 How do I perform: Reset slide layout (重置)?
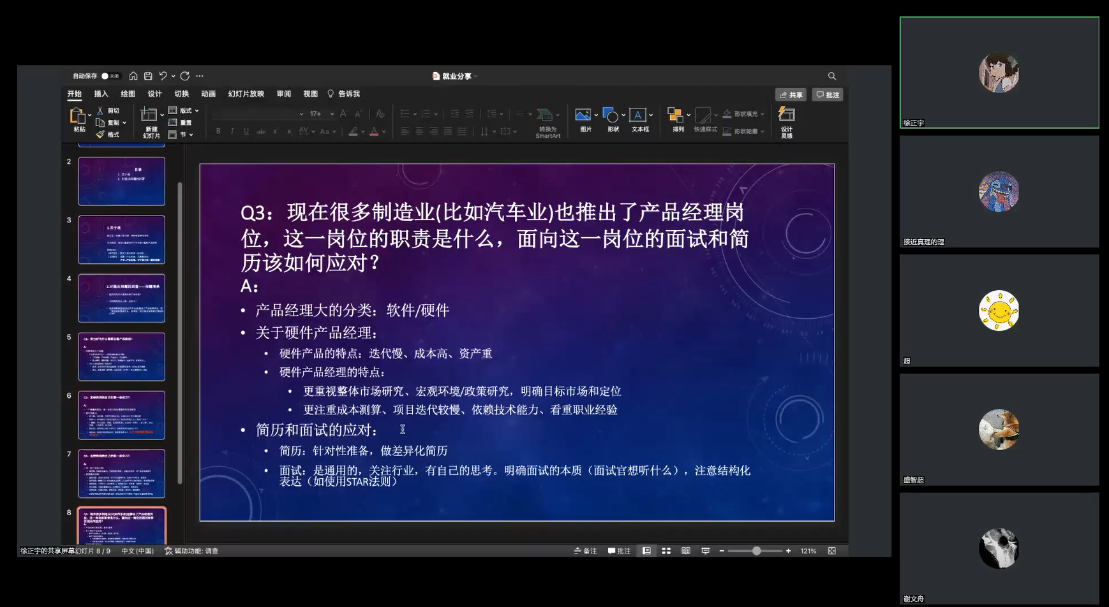[x=180, y=122]
